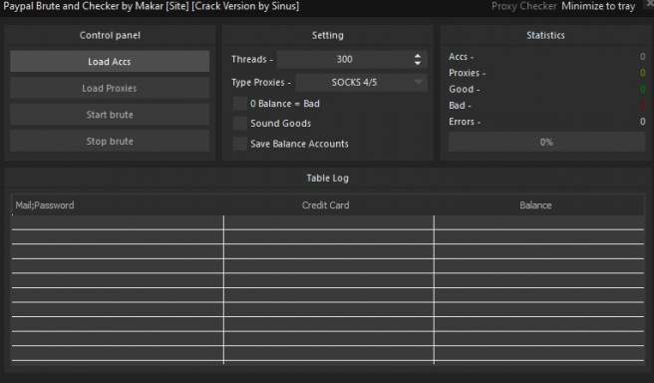The width and height of the screenshot is (654, 383).
Task: Click the Table Log heading
Action: (x=327, y=179)
